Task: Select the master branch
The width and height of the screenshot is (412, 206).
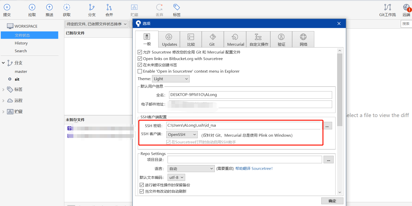Action: tap(21, 72)
